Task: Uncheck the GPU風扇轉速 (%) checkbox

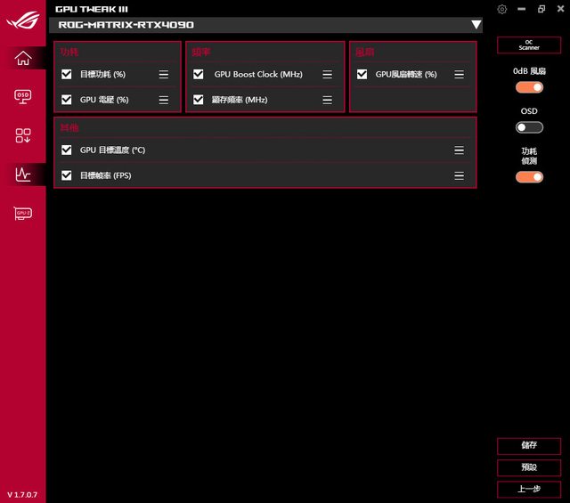Action: click(362, 75)
